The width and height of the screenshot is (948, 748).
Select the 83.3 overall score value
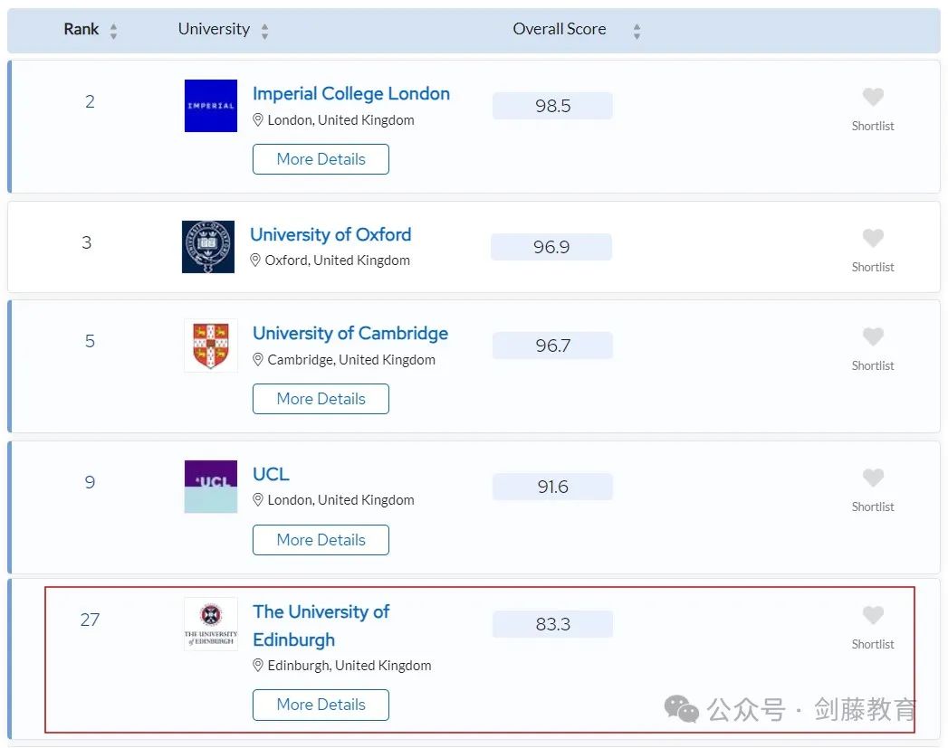point(552,624)
